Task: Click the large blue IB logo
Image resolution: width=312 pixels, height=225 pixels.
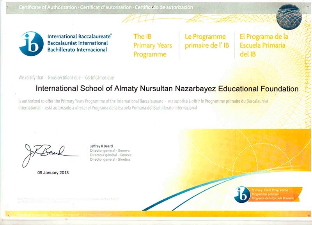Action: click(x=31, y=44)
